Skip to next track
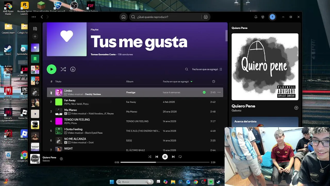 pos(173,157)
